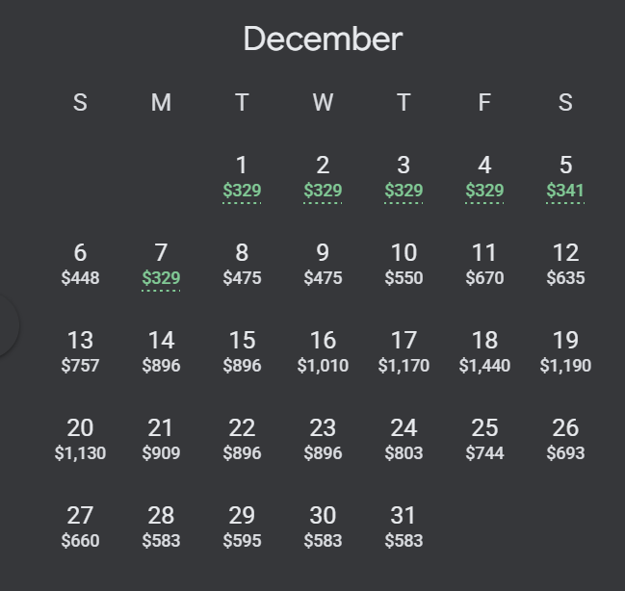Select December 6 at $448
Screen dimensions: 625x591
pyautogui.click(x=80, y=266)
